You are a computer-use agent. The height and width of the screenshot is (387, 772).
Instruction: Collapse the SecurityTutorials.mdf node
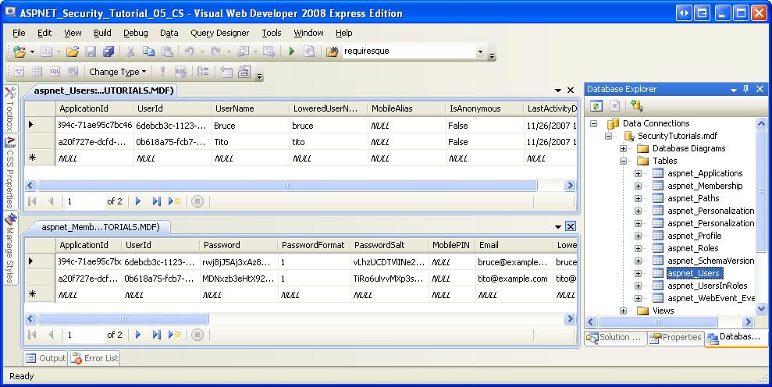click(610, 136)
